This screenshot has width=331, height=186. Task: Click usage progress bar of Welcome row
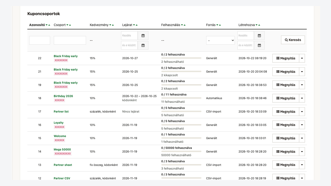181,138
